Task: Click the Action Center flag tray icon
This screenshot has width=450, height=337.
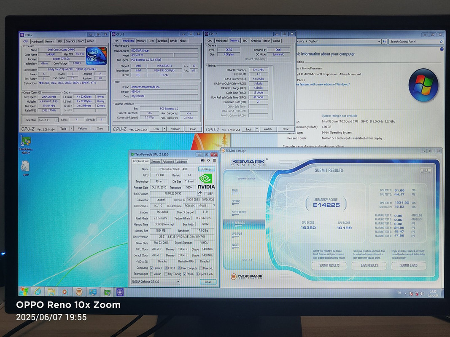Action: click(x=411, y=294)
